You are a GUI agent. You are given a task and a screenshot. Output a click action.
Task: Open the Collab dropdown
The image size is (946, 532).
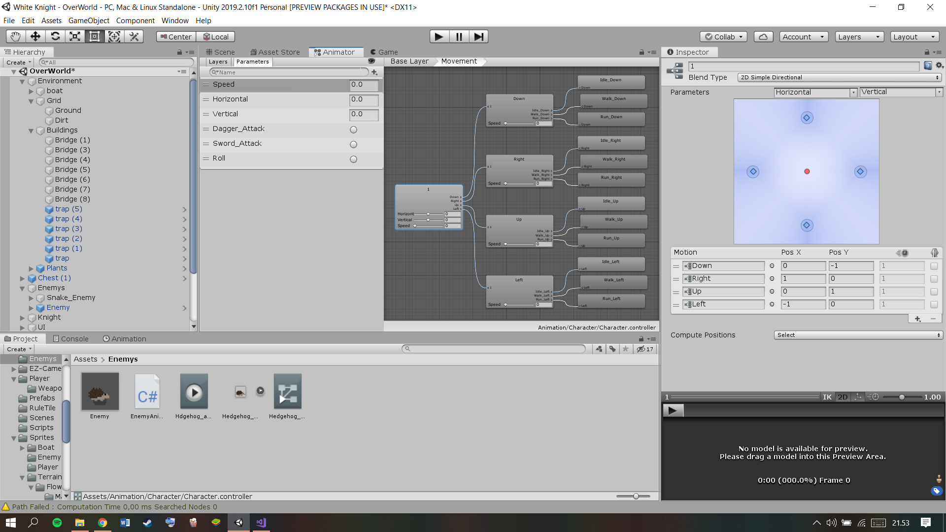point(724,37)
